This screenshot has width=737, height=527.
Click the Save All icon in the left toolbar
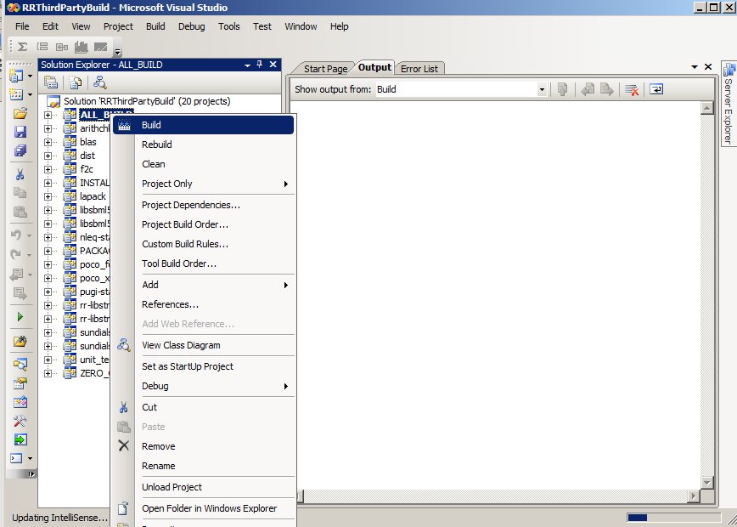click(x=20, y=151)
